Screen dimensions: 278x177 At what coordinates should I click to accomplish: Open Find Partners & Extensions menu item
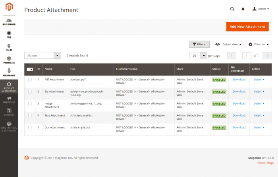(9, 126)
